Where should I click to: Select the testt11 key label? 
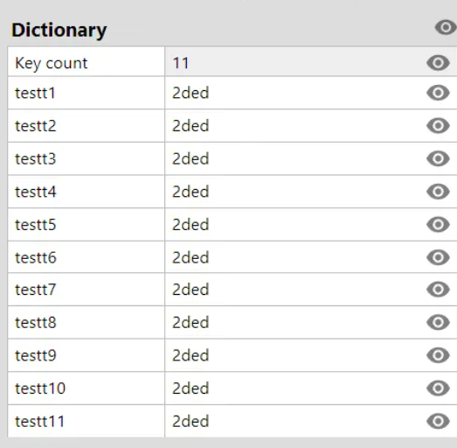tap(39, 422)
